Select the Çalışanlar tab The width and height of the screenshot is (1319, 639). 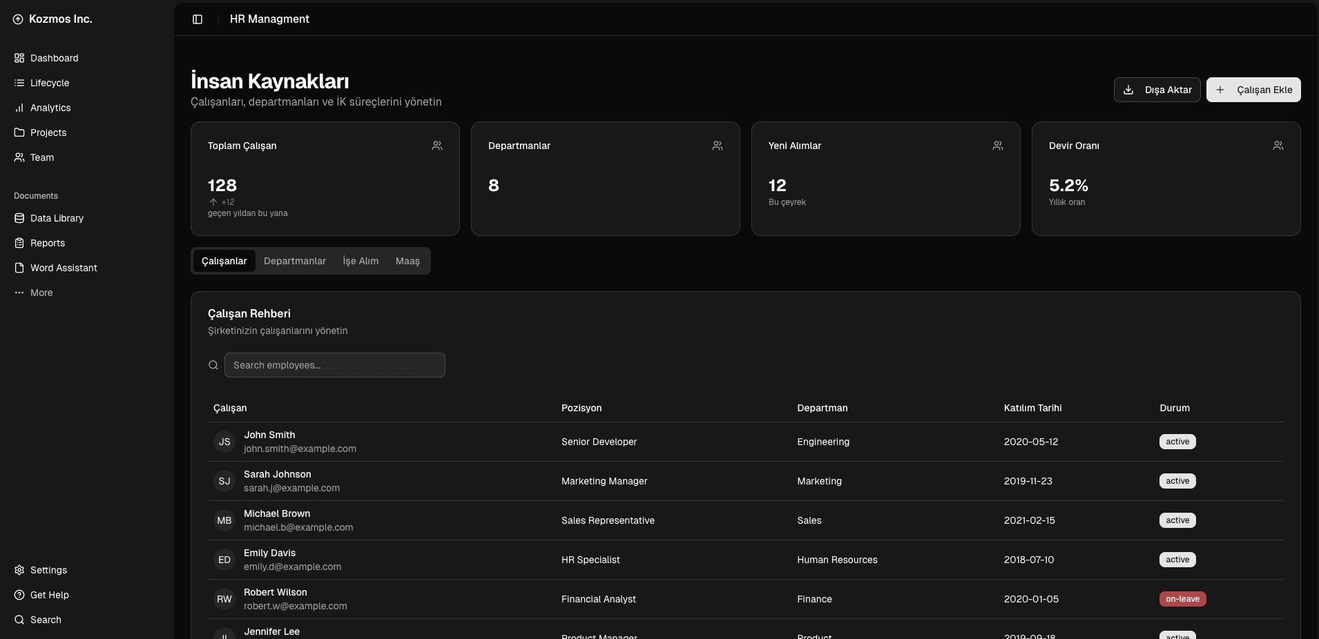click(x=224, y=261)
